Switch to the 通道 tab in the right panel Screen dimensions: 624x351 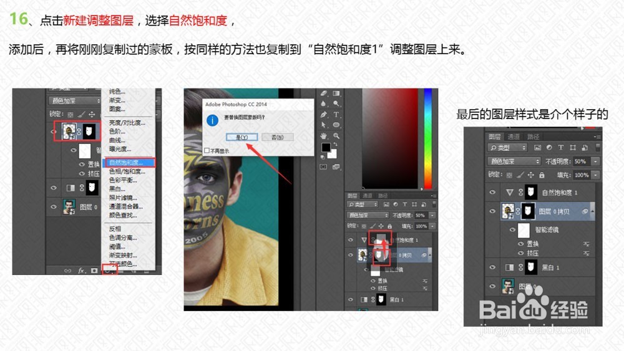coord(514,137)
